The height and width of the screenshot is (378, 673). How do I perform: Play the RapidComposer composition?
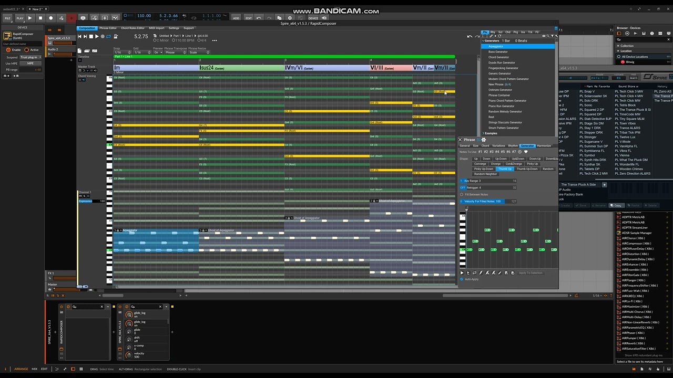click(96, 36)
